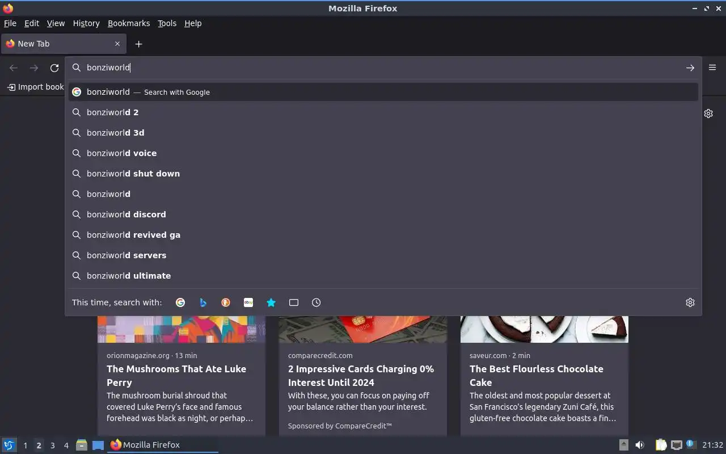Open volume control in system tray
Screen dimensions: 726x454
click(x=640, y=445)
